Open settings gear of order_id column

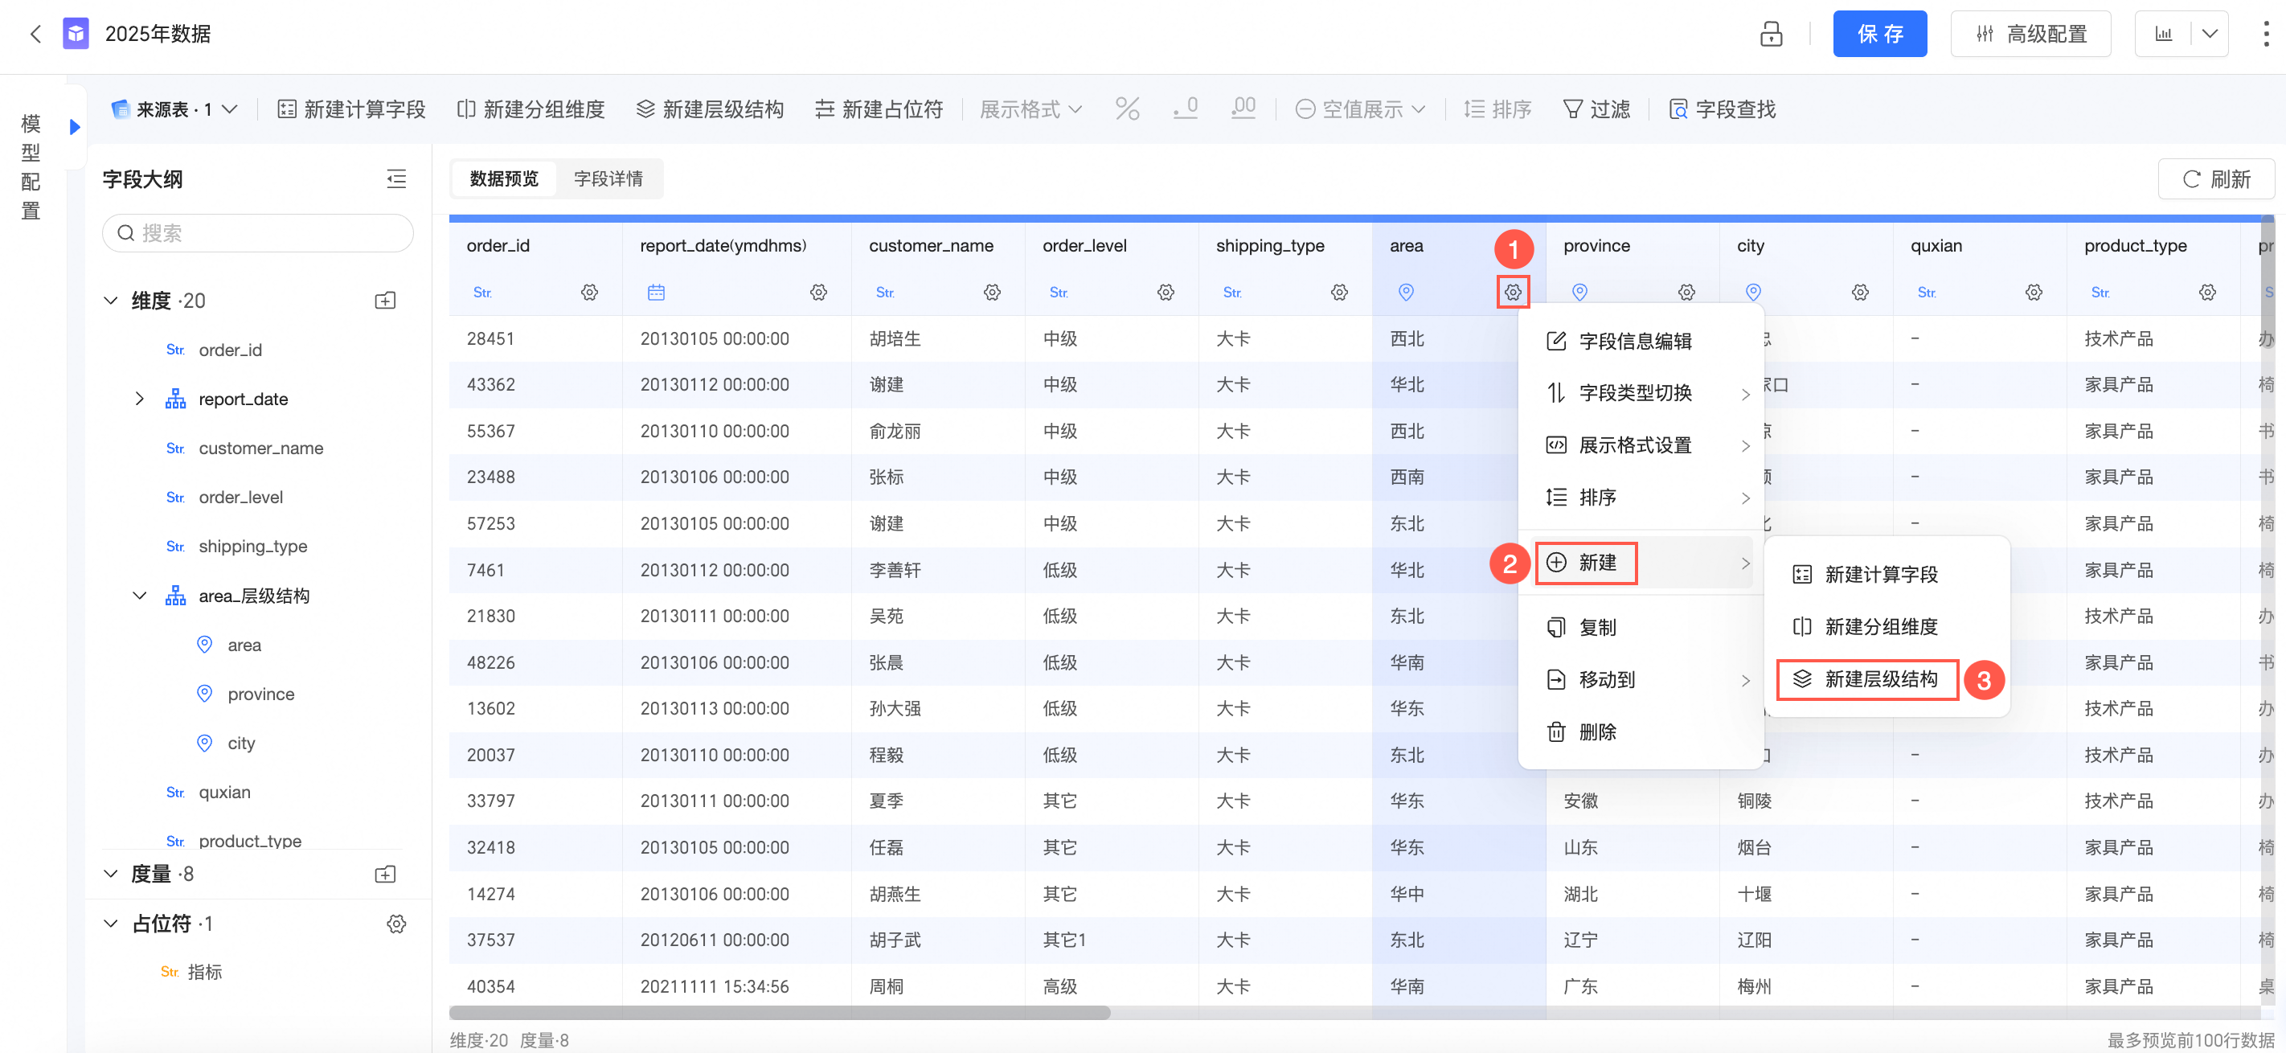589,292
